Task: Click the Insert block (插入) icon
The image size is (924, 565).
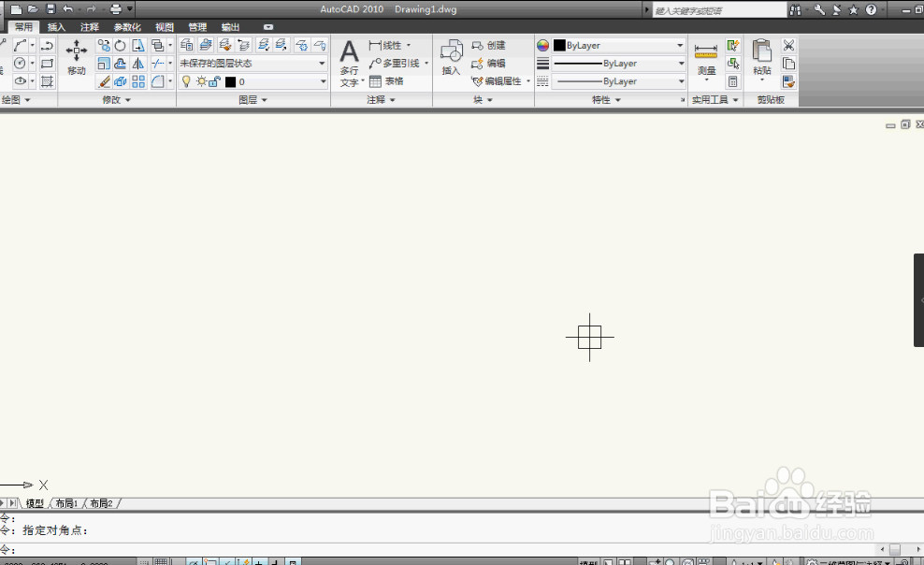Action: (452, 57)
